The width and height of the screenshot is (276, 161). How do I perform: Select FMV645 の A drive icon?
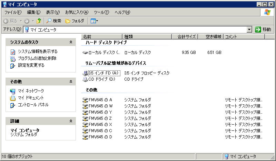[x=85, y=100]
